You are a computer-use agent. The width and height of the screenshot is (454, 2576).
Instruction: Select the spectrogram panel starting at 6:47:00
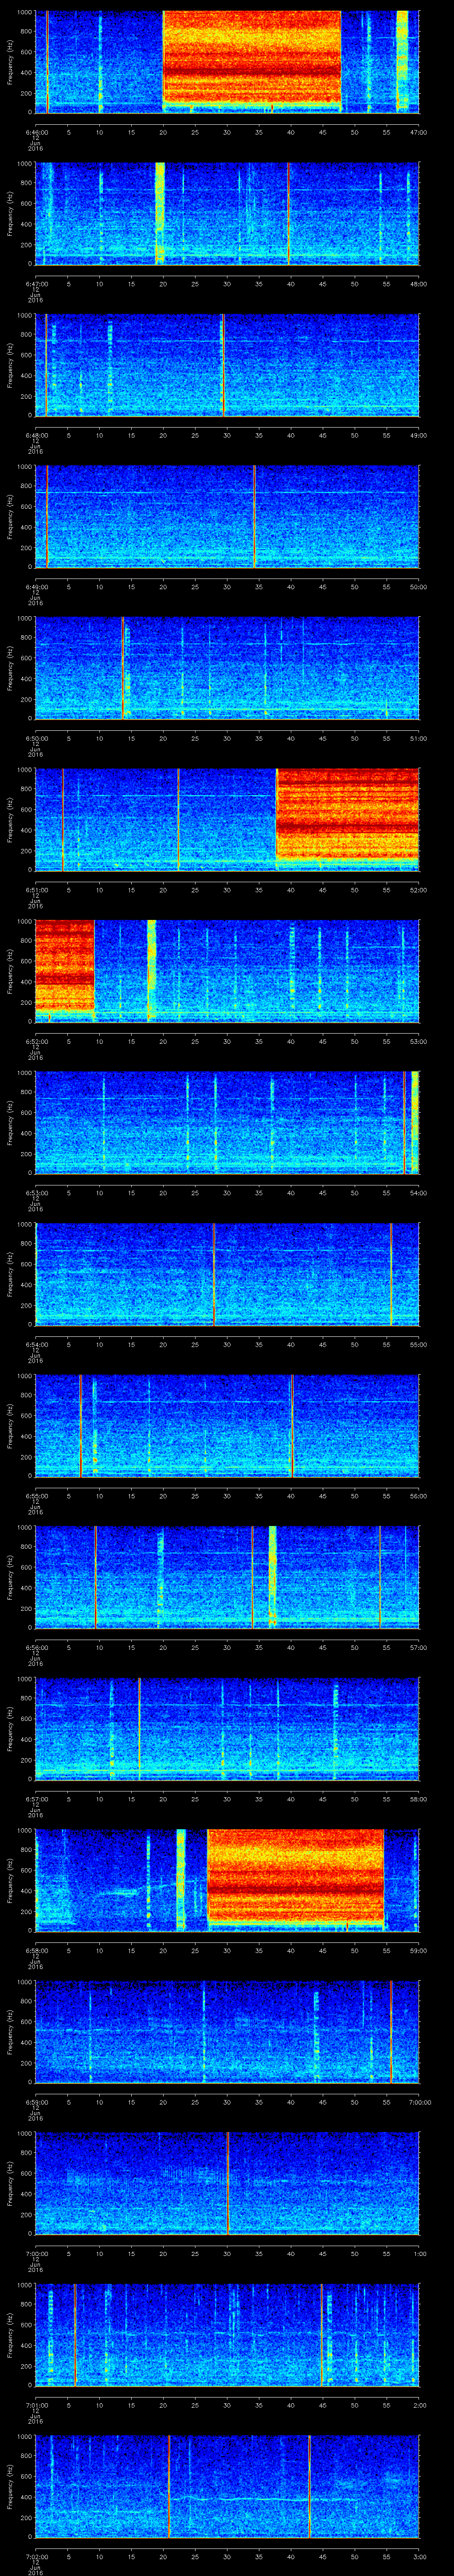227,213
